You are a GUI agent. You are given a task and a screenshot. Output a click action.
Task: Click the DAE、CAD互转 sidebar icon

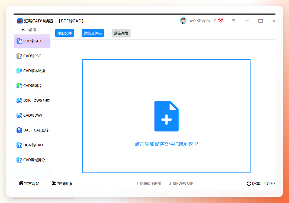click(19, 130)
